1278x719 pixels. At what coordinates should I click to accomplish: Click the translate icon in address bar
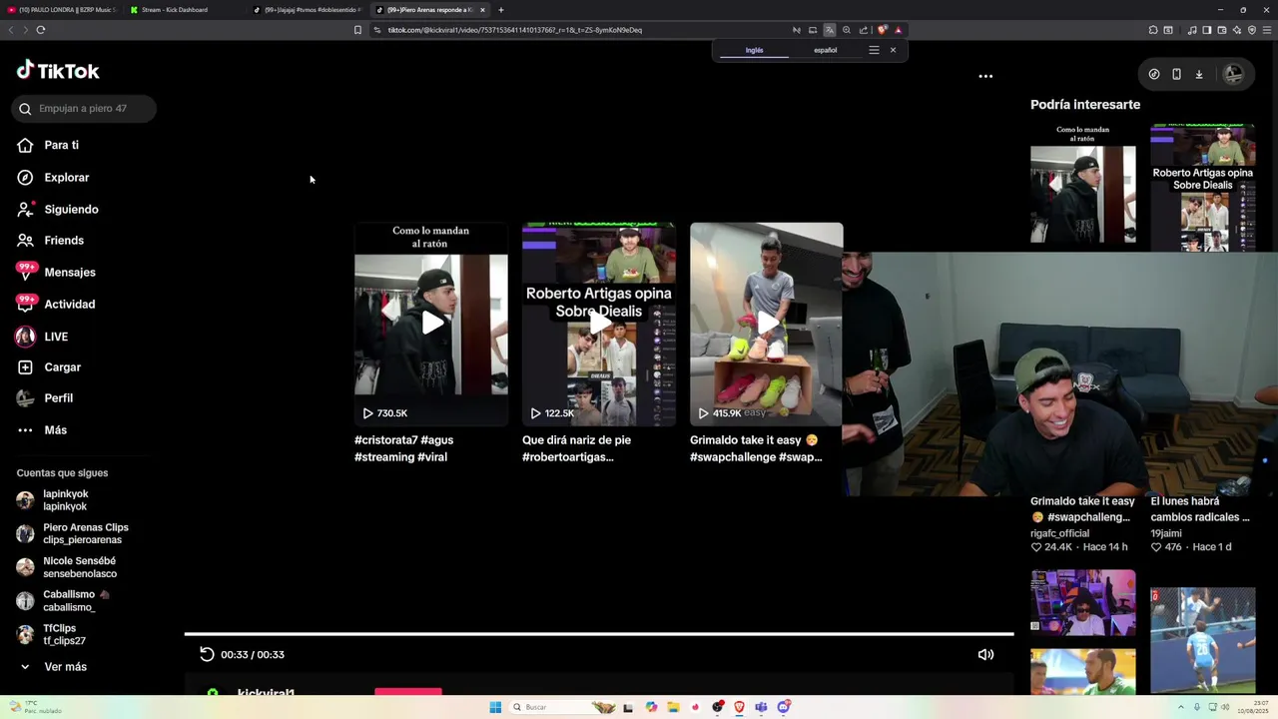829,30
